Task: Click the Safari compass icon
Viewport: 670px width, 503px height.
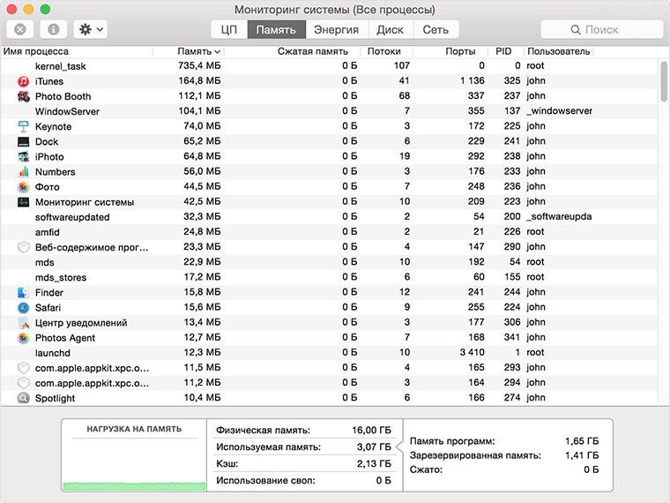Action: 24,307
